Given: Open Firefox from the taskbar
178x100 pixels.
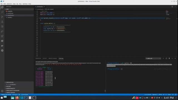Looking at the screenshot, I should (x=17, y=98).
